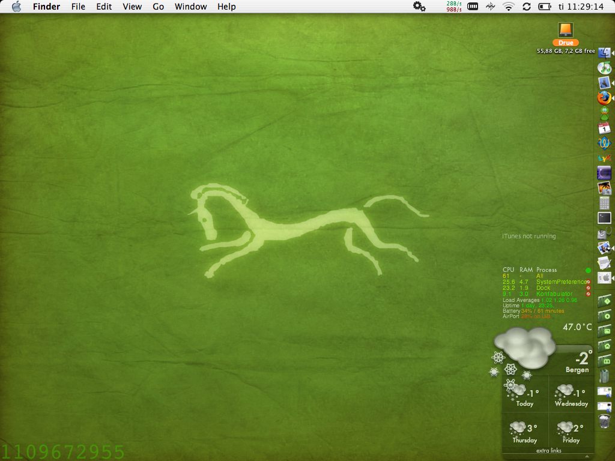Kill Konfabulator process via red icon
Viewport: 615px width, 461px height.
coord(589,294)
